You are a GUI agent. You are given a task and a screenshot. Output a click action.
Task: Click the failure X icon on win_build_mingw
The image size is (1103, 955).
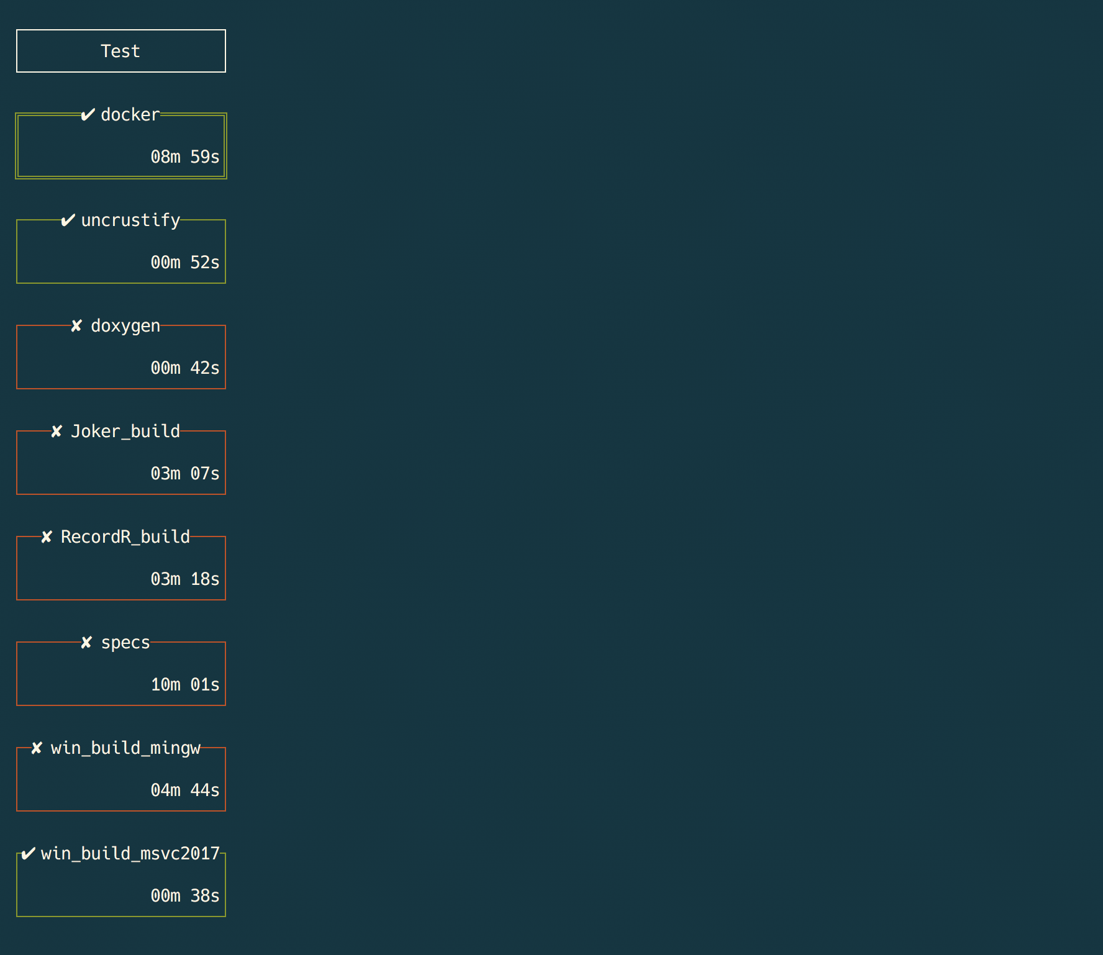(36, 748)
